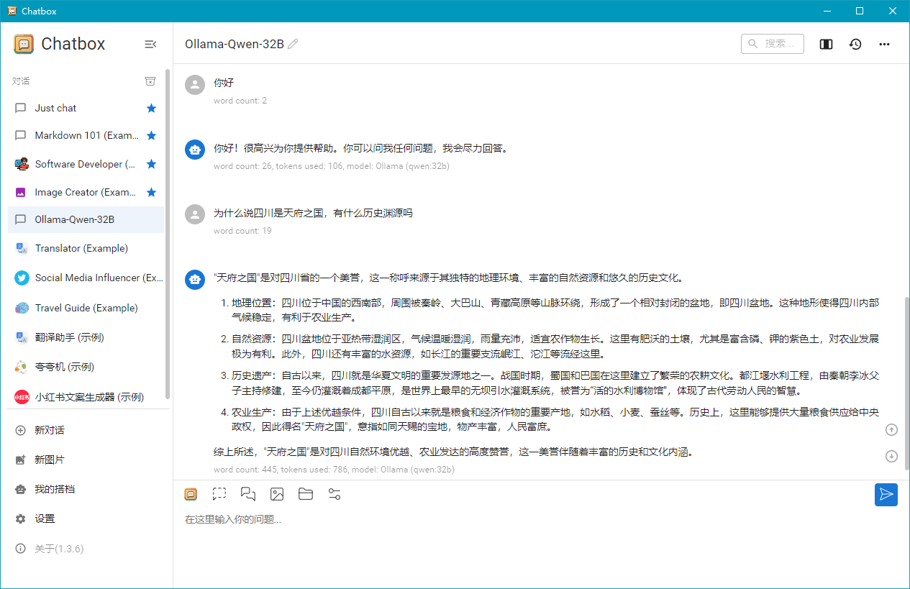Attach an image using the picture icon

[x=277, y=494]
